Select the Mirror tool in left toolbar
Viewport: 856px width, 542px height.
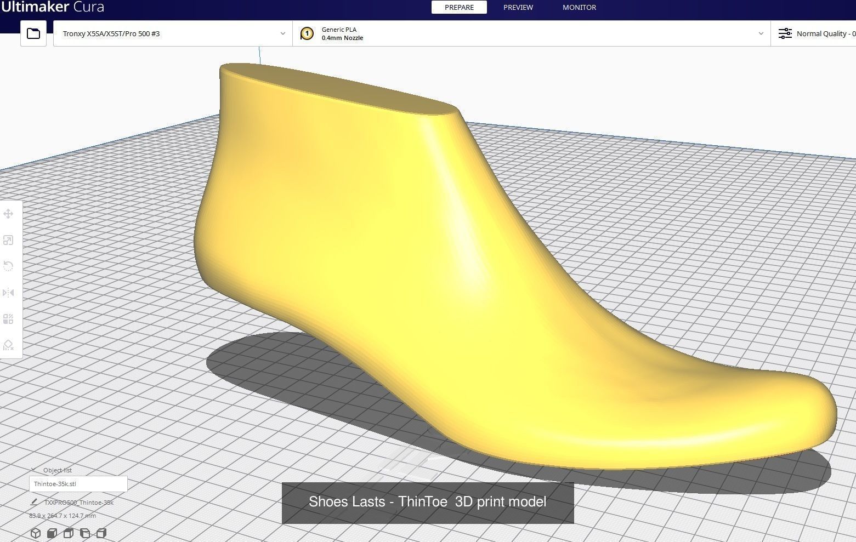pos(8,293)
